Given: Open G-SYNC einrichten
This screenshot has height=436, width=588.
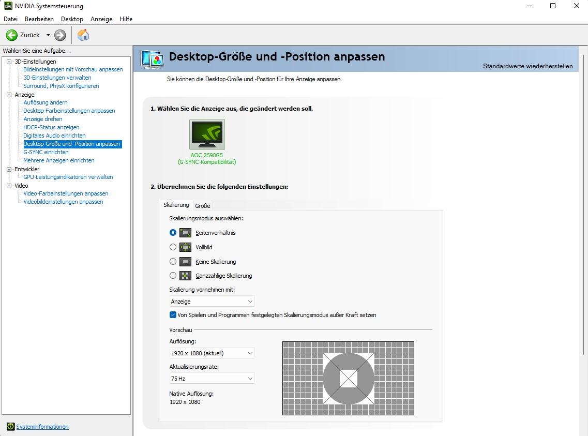Looking at the screenshot, I should click(46, 152).
